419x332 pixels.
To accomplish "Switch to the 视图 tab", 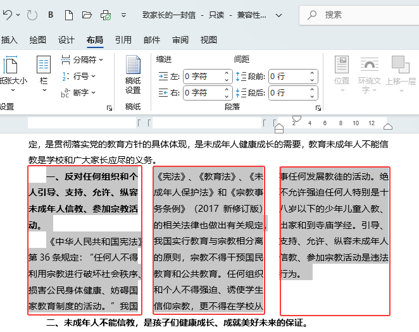I will pos(208,40).
